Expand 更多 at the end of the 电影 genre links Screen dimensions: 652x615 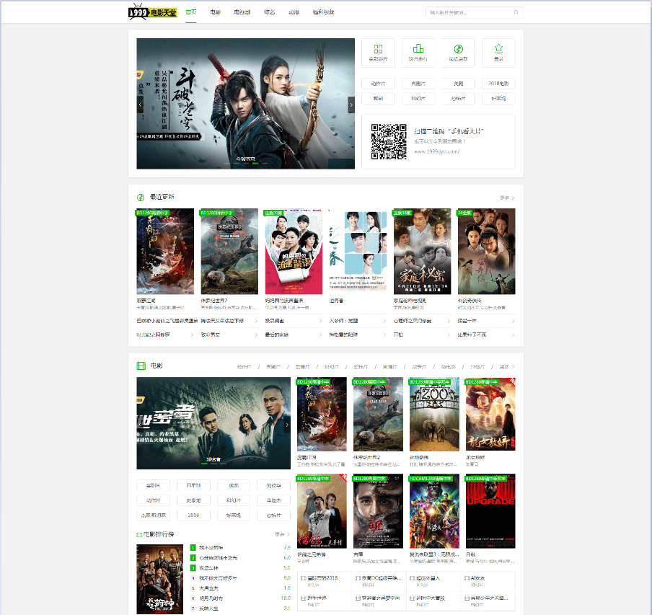point(507,367)
